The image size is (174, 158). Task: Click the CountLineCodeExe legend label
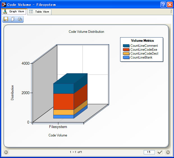pyautogui.click(x=144, y=50)
